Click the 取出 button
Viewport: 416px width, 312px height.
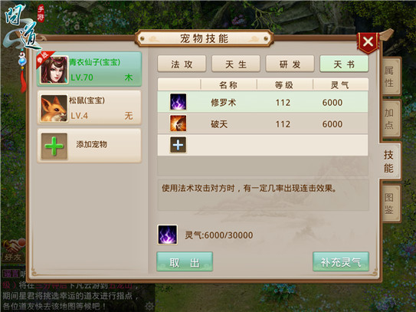click(x=185, y=262)
